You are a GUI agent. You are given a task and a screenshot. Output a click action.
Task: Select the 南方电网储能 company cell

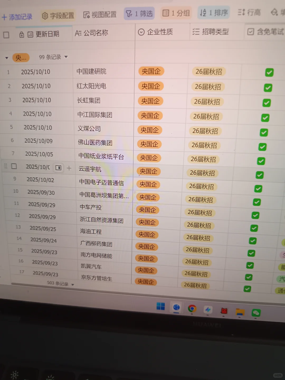(105, 255)
